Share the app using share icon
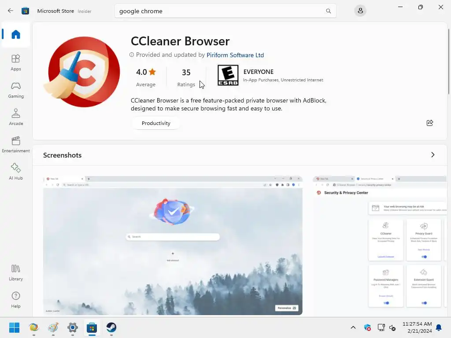The image size is (451, 338). point(430,123)
